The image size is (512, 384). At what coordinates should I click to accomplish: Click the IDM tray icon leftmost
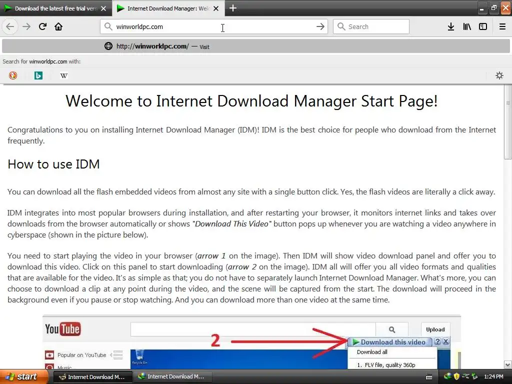click(447, 376)
